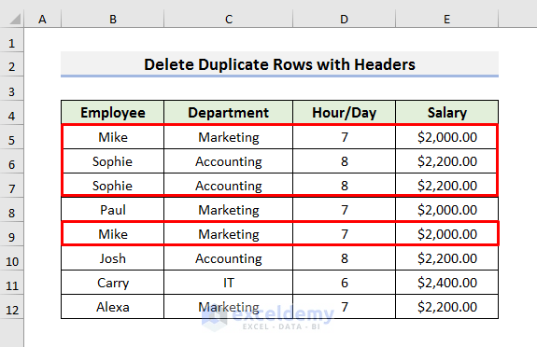Select the Mike cell in row 9
Image resolution: width=537 pixels, height=347 pixels.
tap(113, 234)
